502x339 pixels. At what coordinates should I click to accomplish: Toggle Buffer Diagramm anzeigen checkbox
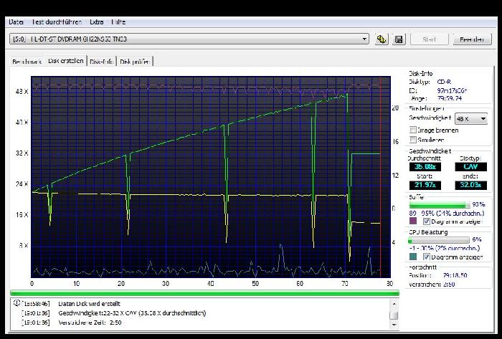pos(426,221)
